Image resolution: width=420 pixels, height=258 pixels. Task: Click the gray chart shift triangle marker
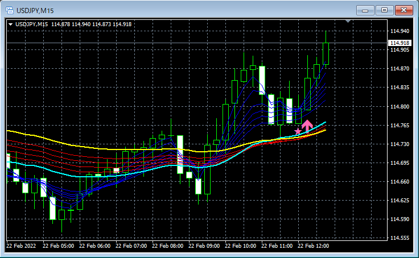click(x=348, y=21)
